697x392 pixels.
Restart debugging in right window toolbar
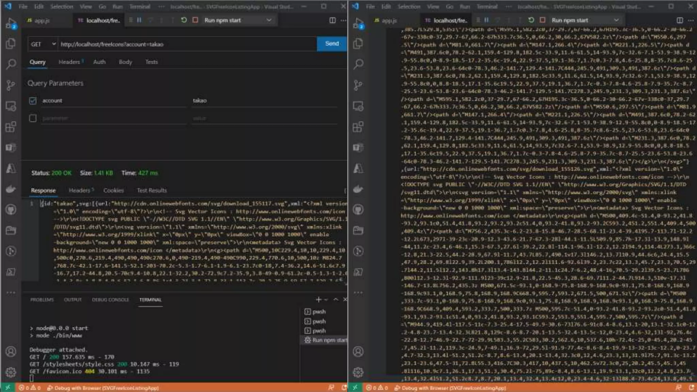[531, 20]
